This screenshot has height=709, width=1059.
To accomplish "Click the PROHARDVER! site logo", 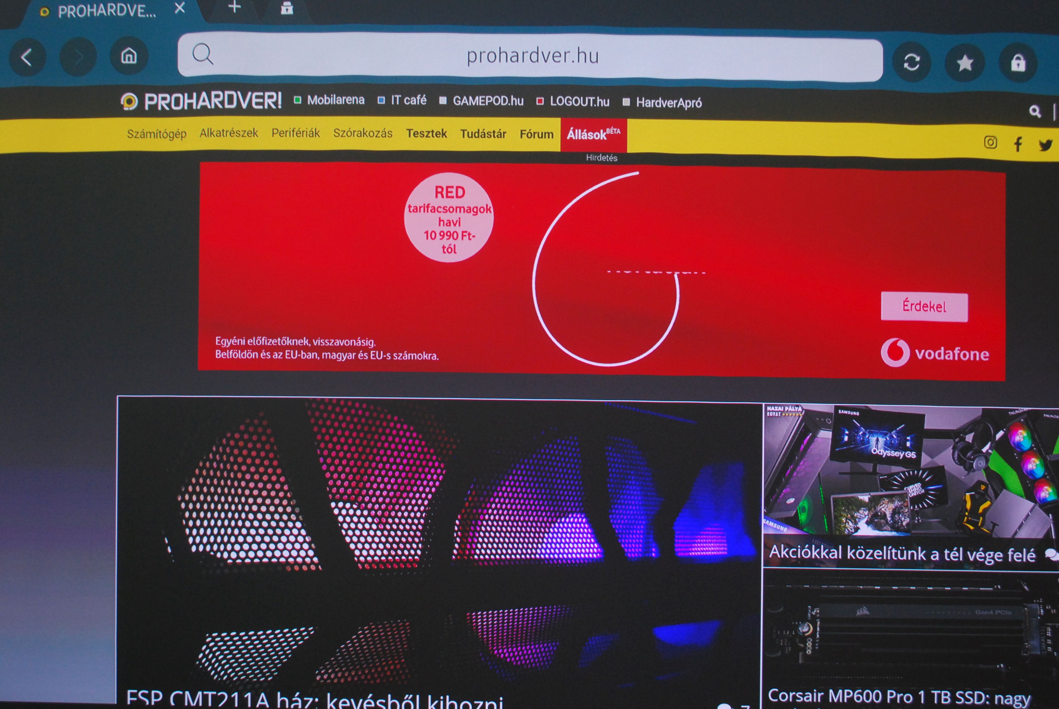I will (201, 101).
